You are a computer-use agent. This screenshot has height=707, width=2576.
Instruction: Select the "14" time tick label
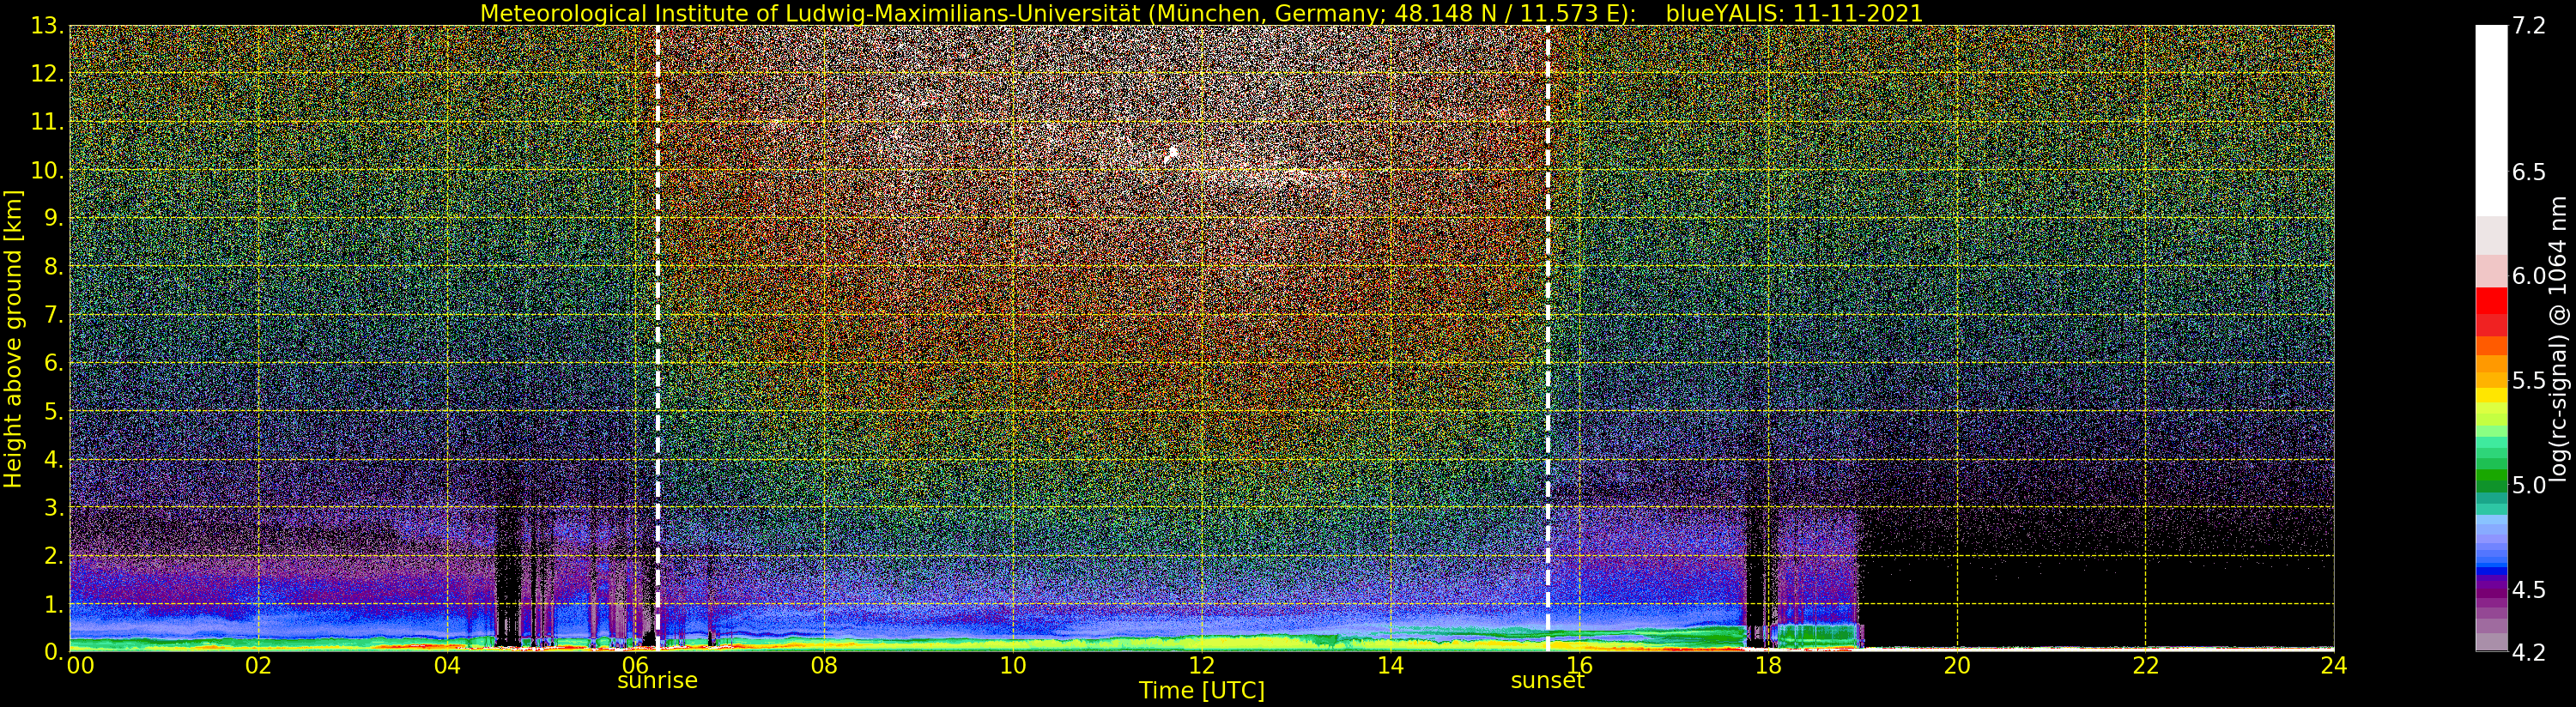[x=1390, y=666]
